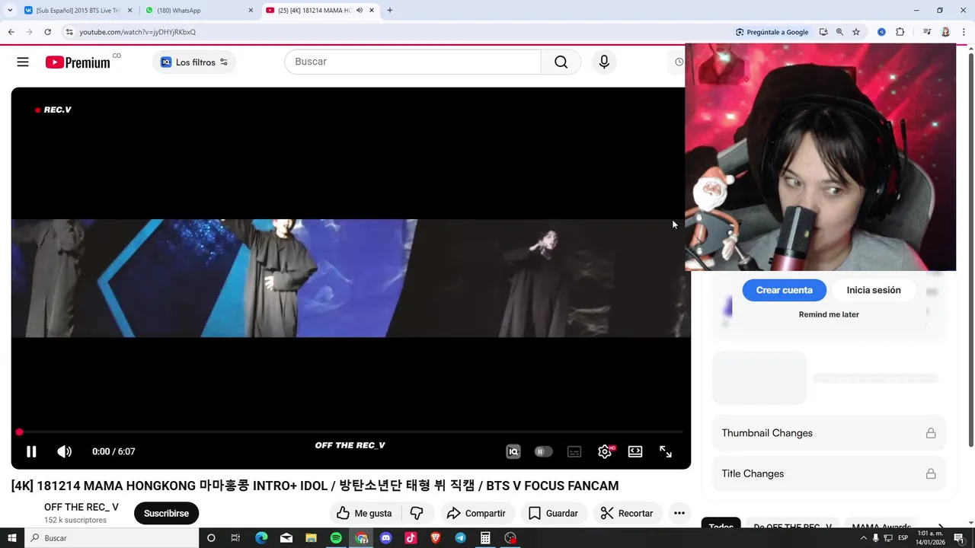975x548 pixels.
Task: Mute audio on the YouTube tab
Action: point(360,11)
